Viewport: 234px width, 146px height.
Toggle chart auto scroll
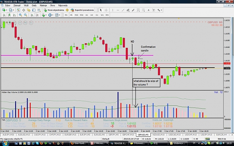tap(32, 15)
